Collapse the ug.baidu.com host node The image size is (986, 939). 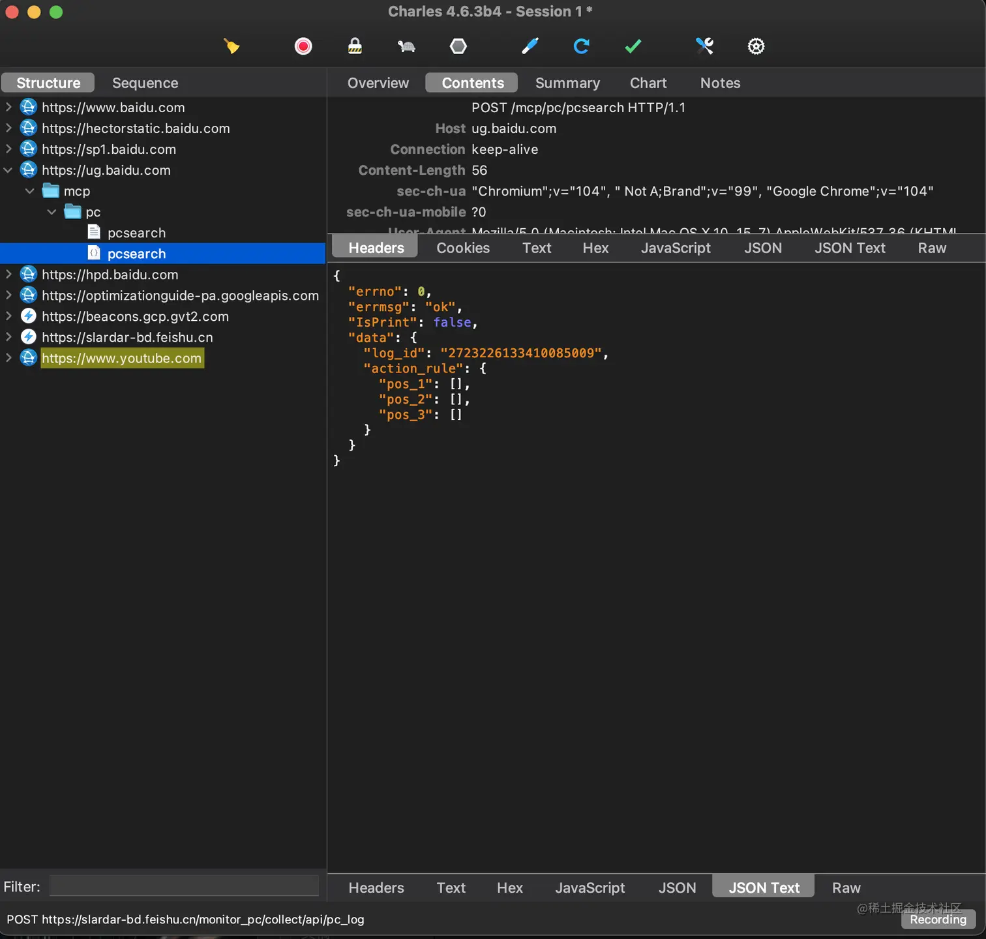pyautogui.click(x=8, y=170)
